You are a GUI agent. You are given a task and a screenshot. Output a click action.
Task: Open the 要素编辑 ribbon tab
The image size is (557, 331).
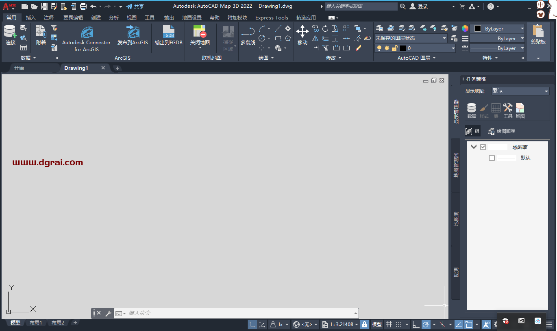tap(73, 18)
